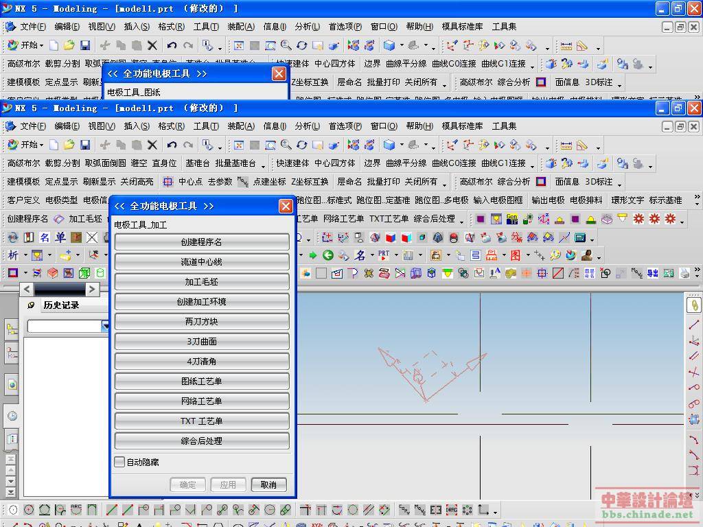Click the PRT file icon in the toolbar
703x527 pixels.
click(x=383, y=255)
